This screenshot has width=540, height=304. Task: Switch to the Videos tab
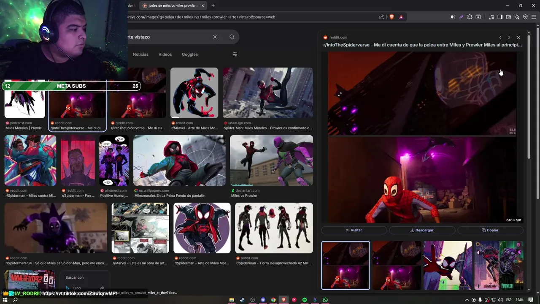(x=165, y=54)
